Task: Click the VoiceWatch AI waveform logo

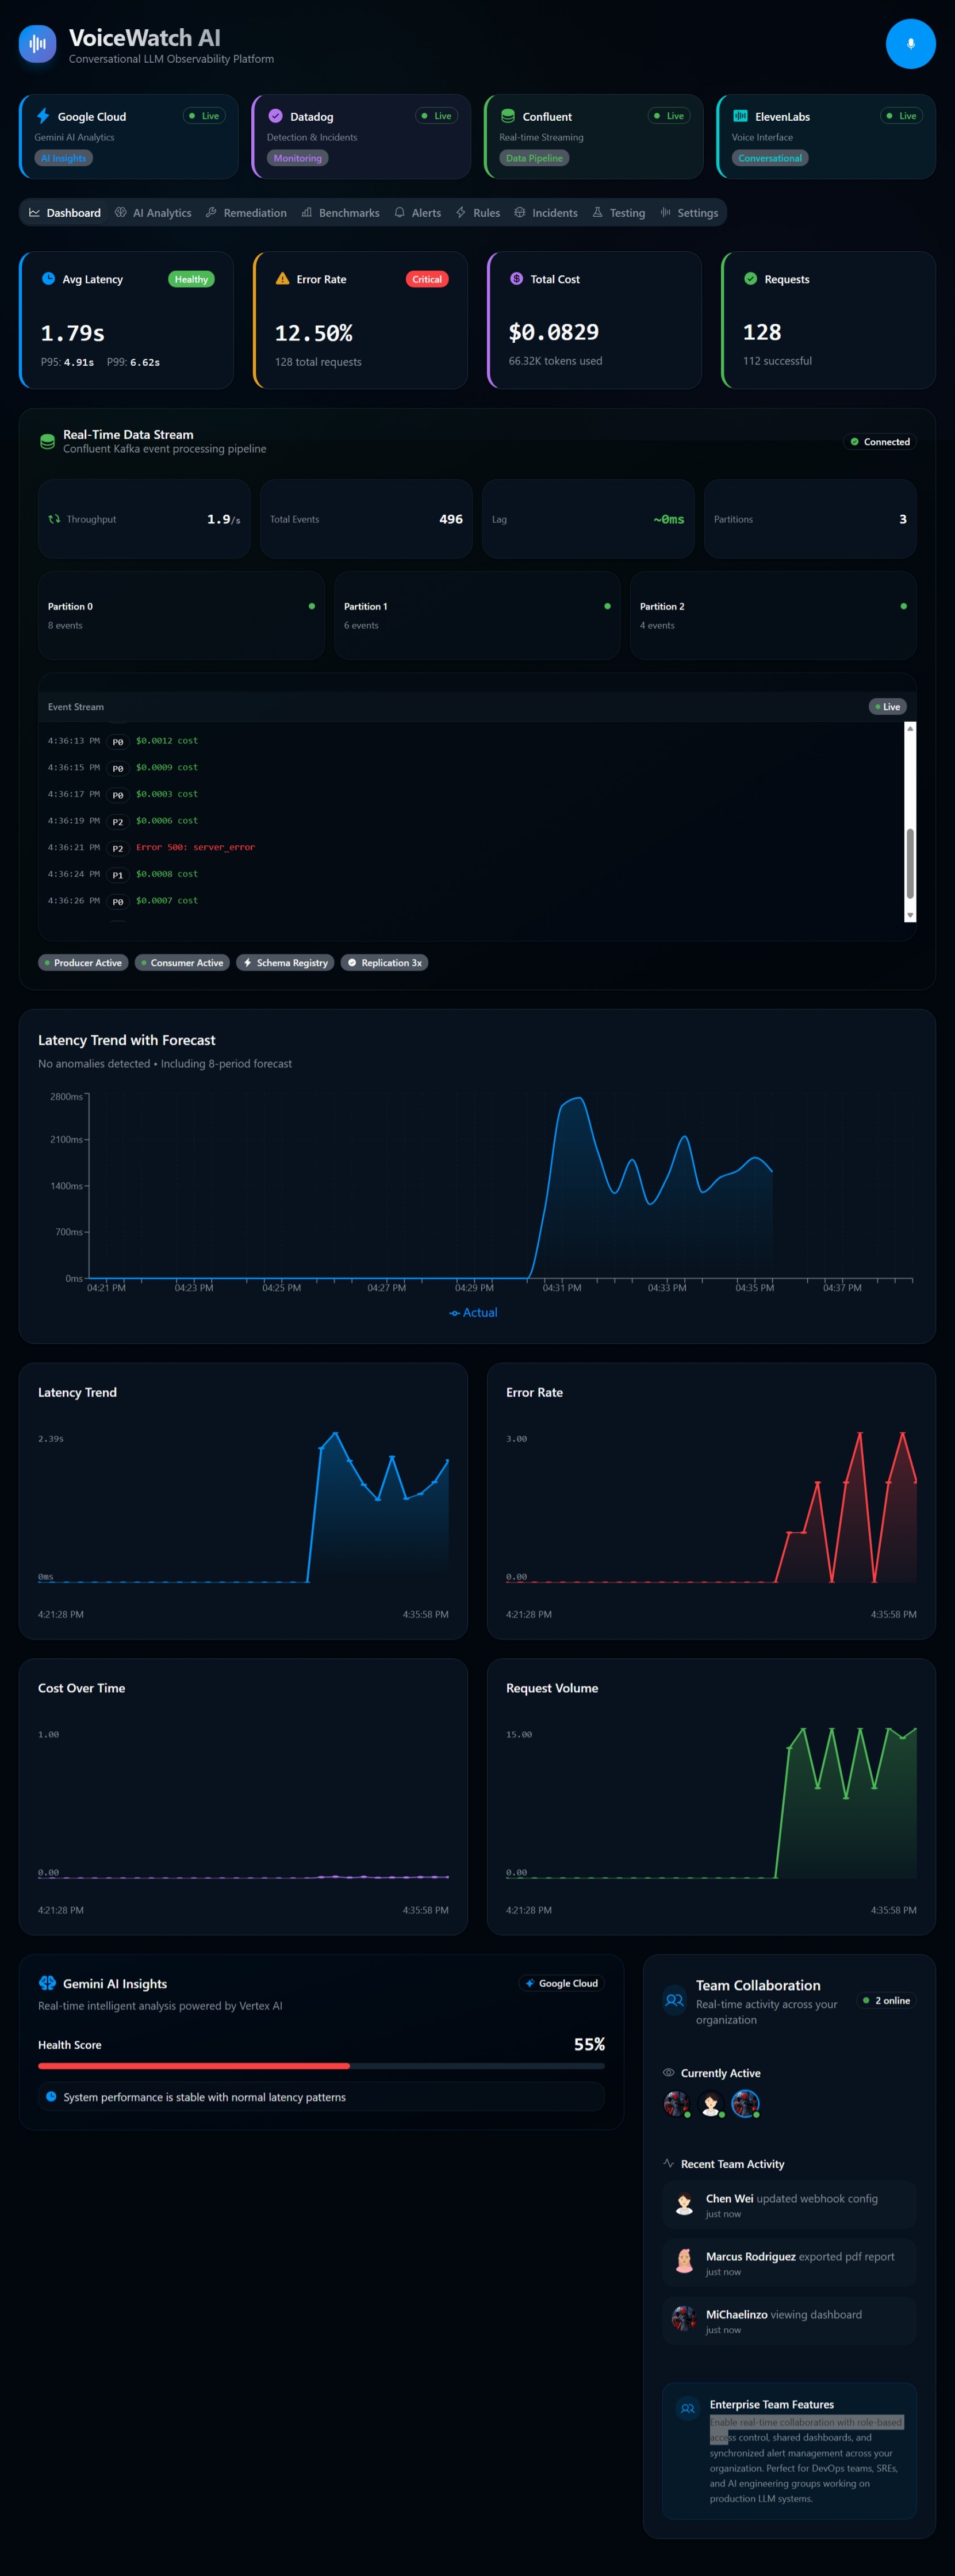Action: pyautogui.click(x=38, y=44)
